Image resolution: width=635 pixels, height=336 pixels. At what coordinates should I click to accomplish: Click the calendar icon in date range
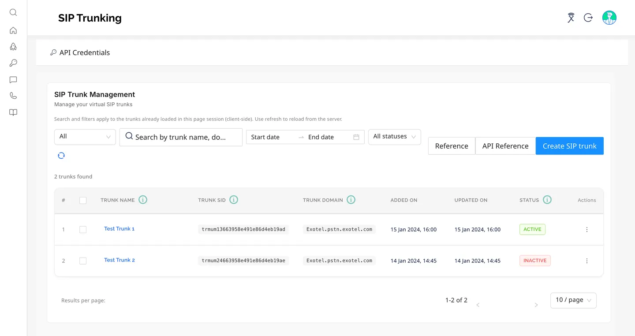pyautogui.click(x=356, y=137)
